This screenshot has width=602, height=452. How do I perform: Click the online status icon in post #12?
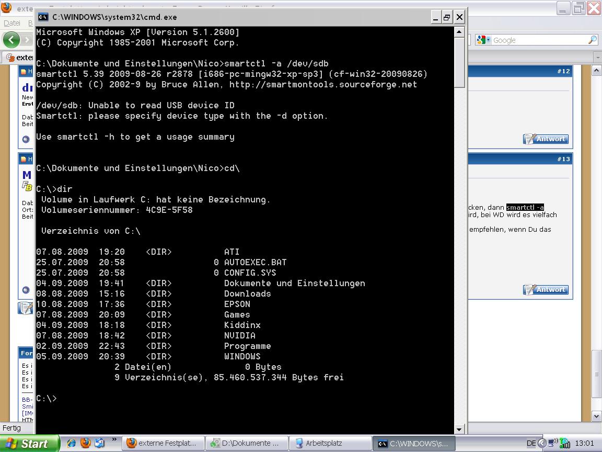(x=26, y=139)
